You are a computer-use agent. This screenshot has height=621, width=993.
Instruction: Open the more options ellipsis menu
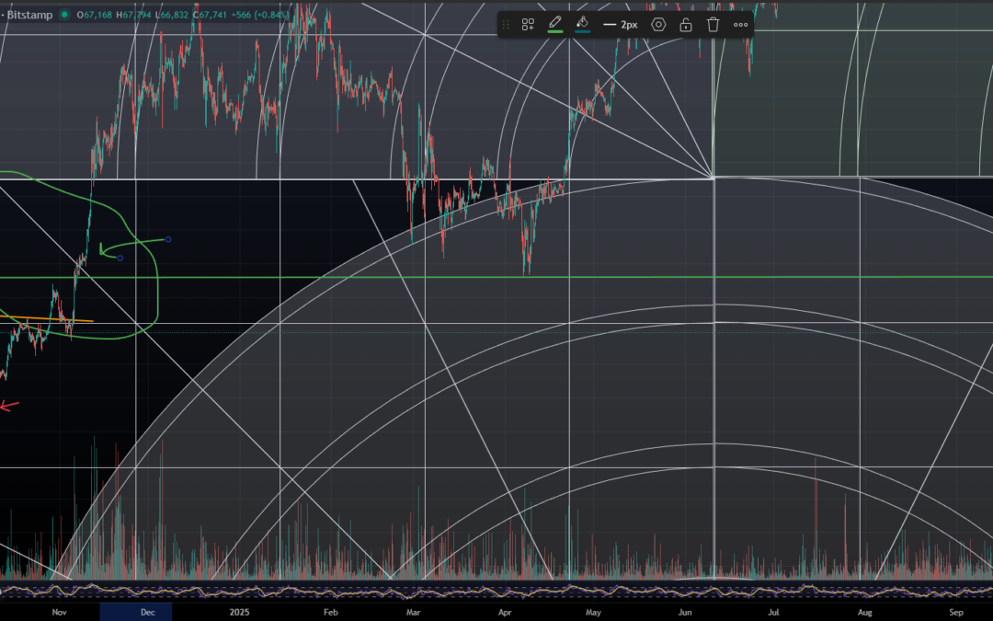click(740, 24)
